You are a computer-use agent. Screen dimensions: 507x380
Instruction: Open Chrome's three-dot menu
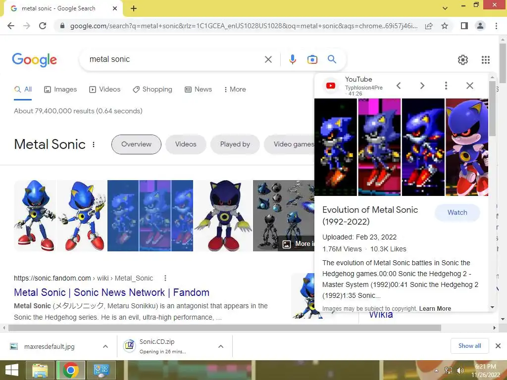tap(496, 26)
